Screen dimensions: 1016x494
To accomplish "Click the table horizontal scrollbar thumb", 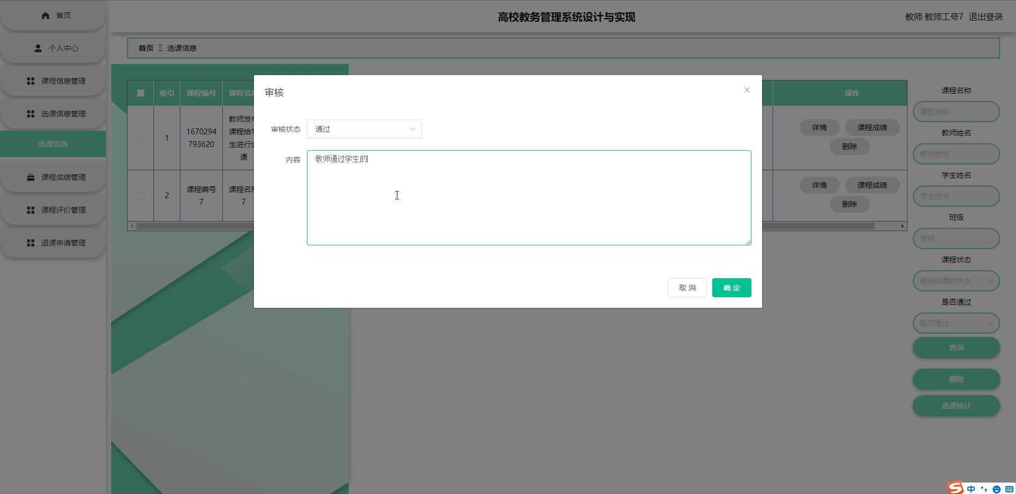I will pyautogui.click(x=505, y=226).
